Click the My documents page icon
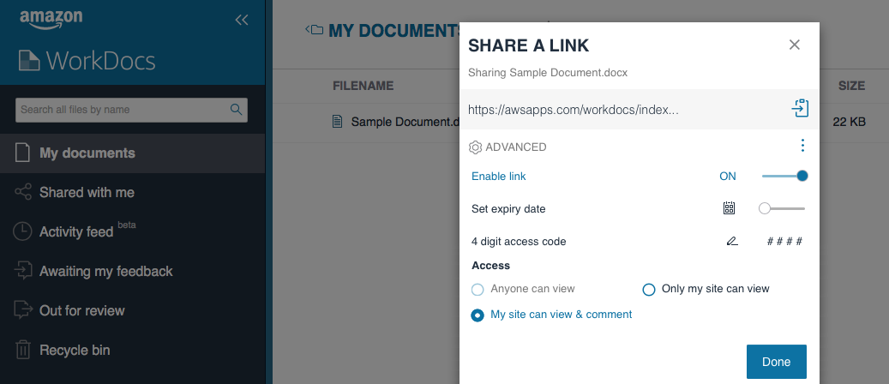 pos(22,153)
